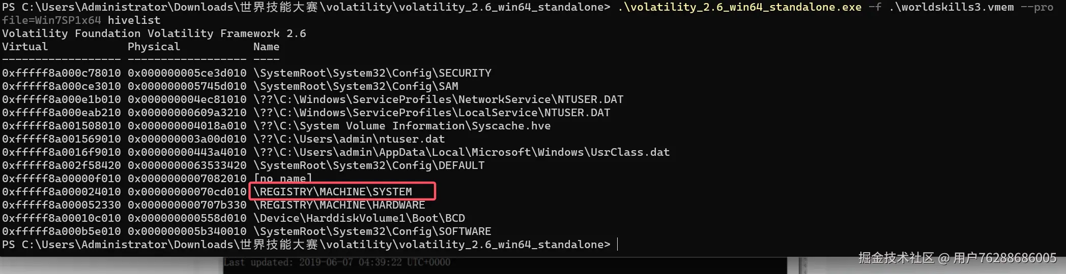Viewport: 1066px width, 274px height.
Task: Click the Physical column header
Action: [x=154, y=47]
